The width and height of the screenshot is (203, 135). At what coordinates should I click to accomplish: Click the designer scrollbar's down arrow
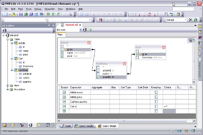(x=194, y=82)
